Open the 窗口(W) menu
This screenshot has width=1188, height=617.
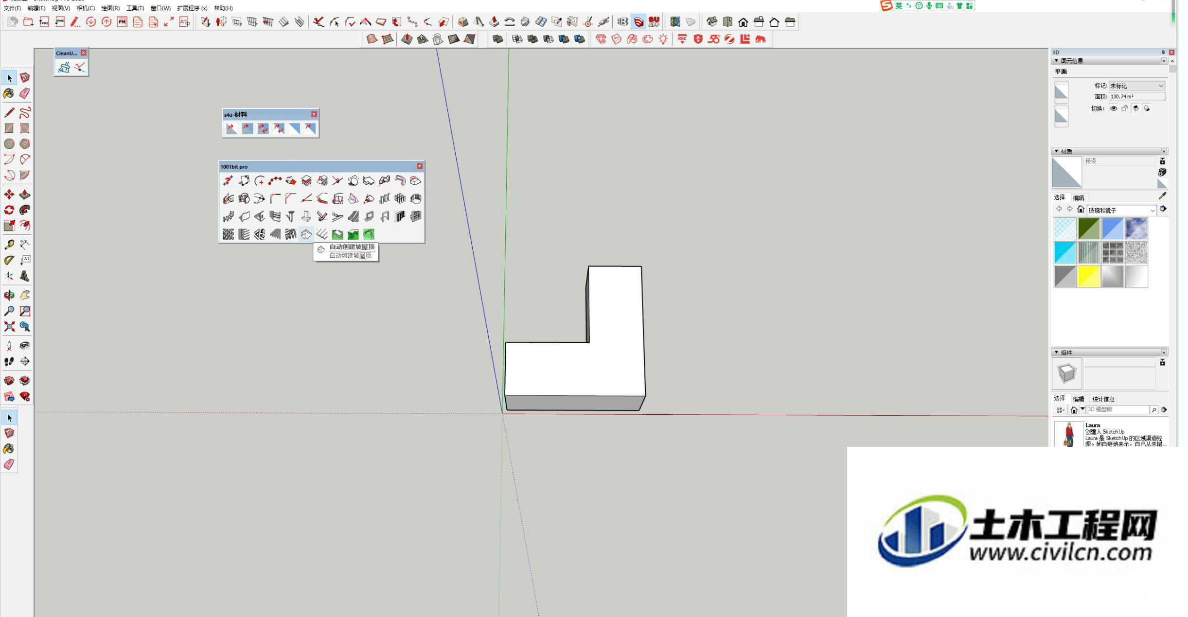[x=160, y=8]
